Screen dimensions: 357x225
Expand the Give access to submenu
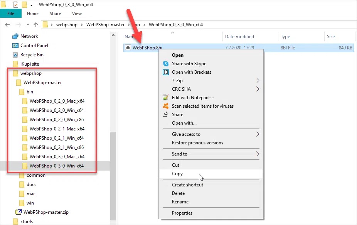click(x=258, y=134)
